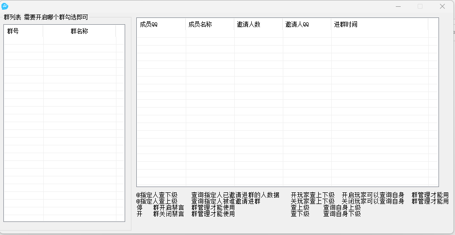Viewport: 455px width, 235px height.
Task: Select the @指定人查下级 command text
Action: (157, 195)
